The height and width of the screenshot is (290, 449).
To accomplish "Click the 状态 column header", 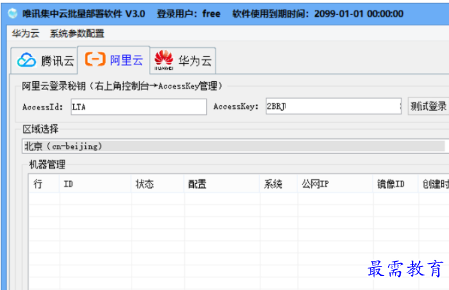I will (158, 184).
